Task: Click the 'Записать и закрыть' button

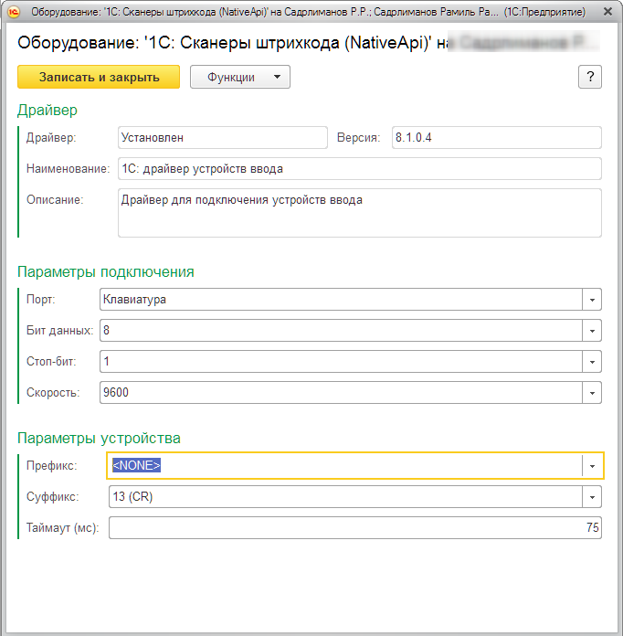Action: pyautogui.click(x=99, y=77)
